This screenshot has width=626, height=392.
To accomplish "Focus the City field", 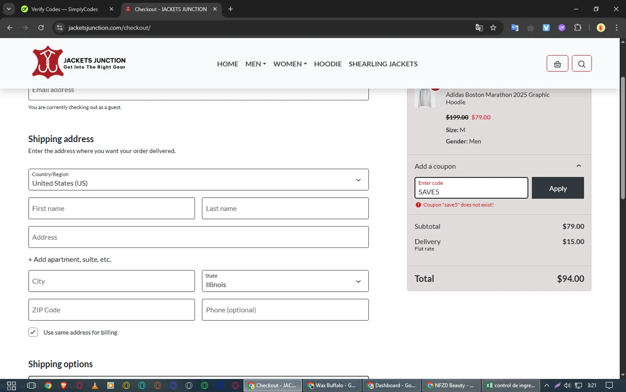I will [111, 281].
